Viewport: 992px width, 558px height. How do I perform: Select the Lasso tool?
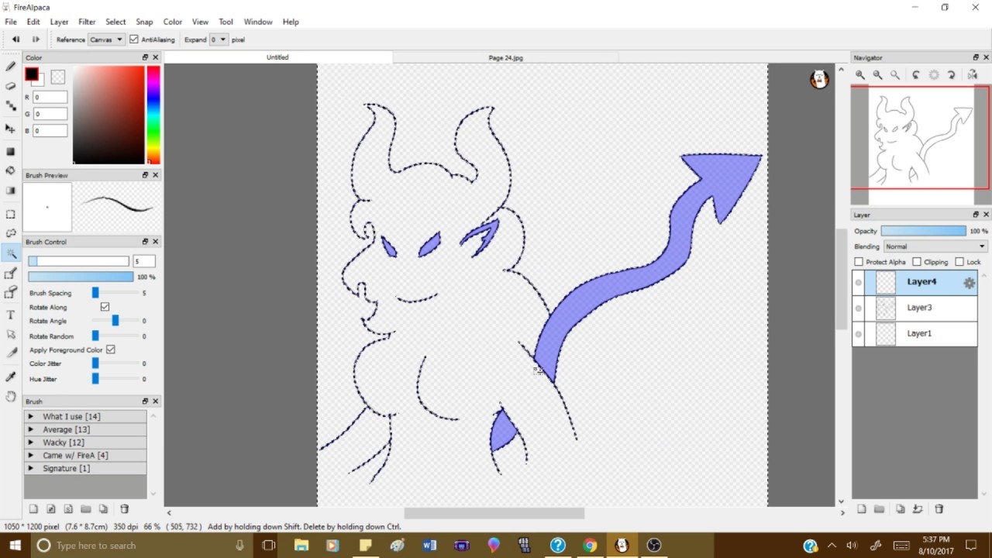coord(11,233)
